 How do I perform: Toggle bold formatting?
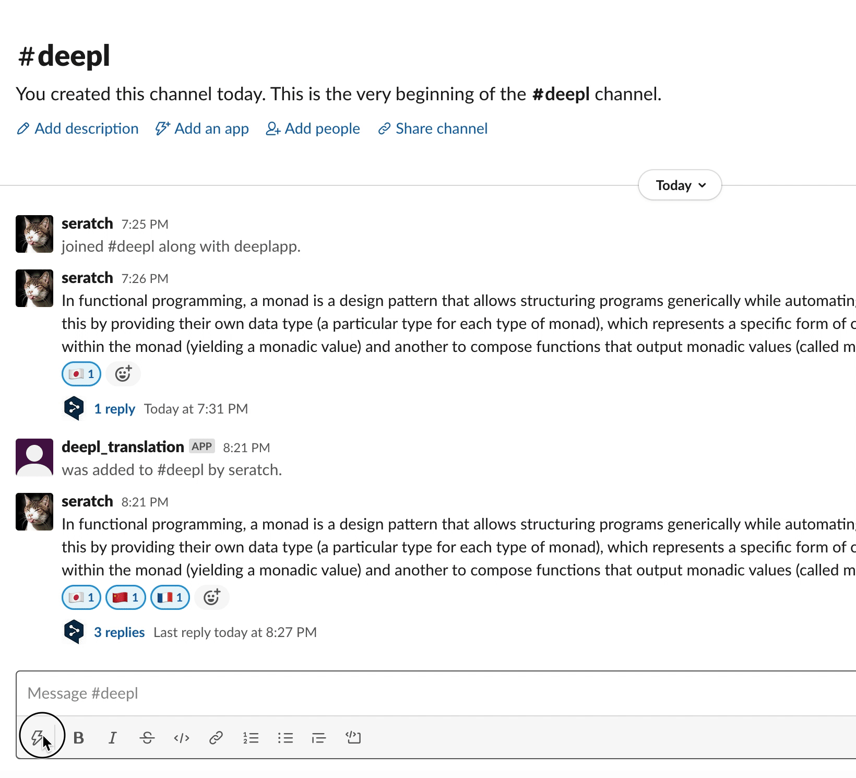tap(79, 738)
